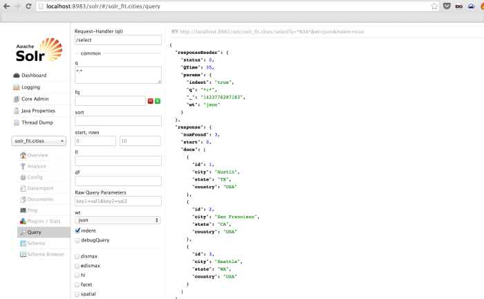
Task: Click the df default field input
Action: [118, 181]
